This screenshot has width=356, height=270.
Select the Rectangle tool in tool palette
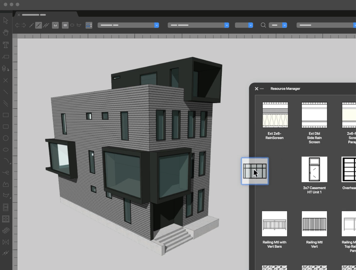[x=5, y=115]
